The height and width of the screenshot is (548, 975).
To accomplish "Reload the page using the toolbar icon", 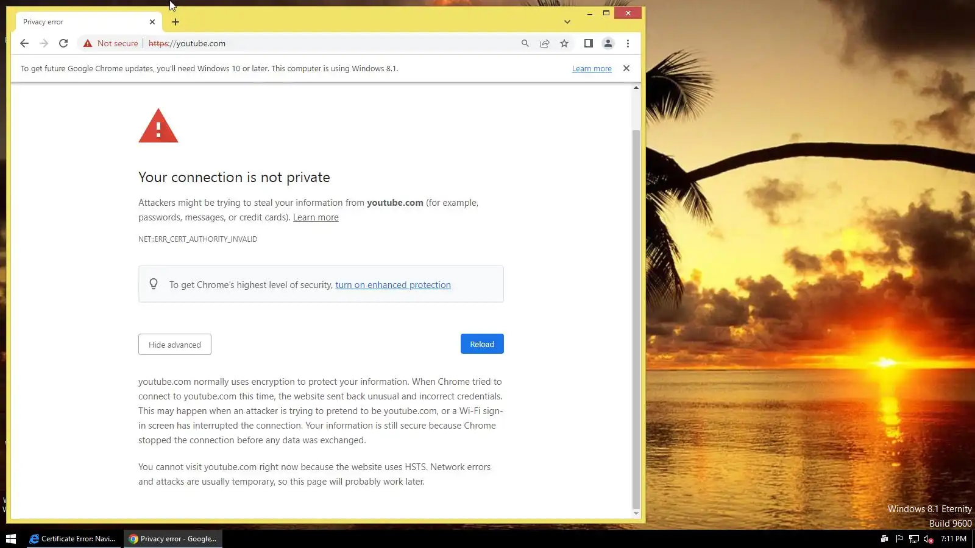I will pyautogui.click(x=63, y=43).
